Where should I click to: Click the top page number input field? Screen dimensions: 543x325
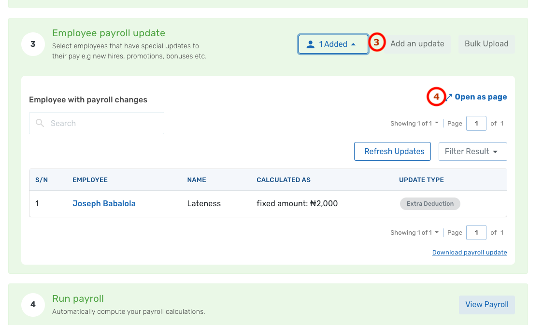(476, 123)
